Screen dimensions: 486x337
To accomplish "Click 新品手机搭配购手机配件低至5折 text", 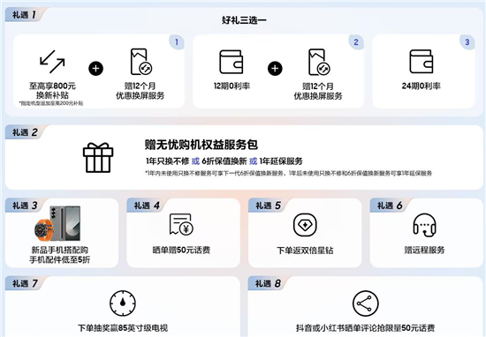I will [60, 255].
